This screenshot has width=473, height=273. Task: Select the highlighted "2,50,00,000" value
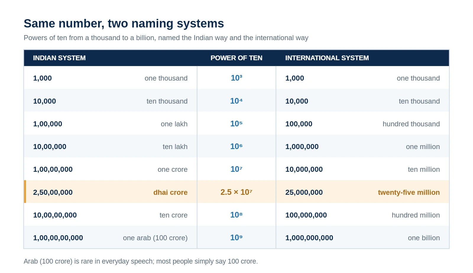53,192
